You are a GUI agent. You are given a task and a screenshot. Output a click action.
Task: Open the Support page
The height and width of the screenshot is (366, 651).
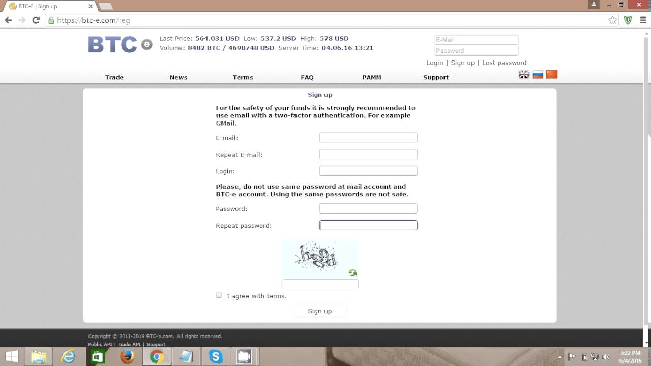(436, 77)
